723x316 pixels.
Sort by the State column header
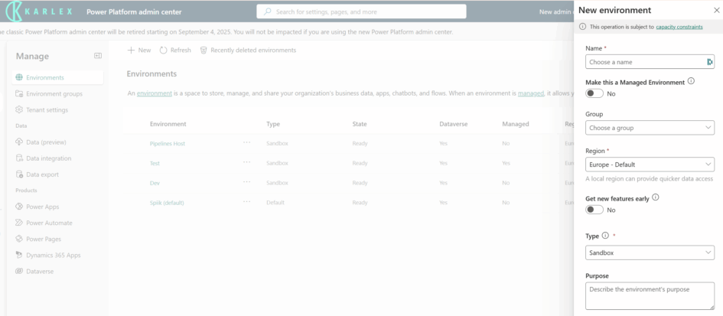pos(360,124)
